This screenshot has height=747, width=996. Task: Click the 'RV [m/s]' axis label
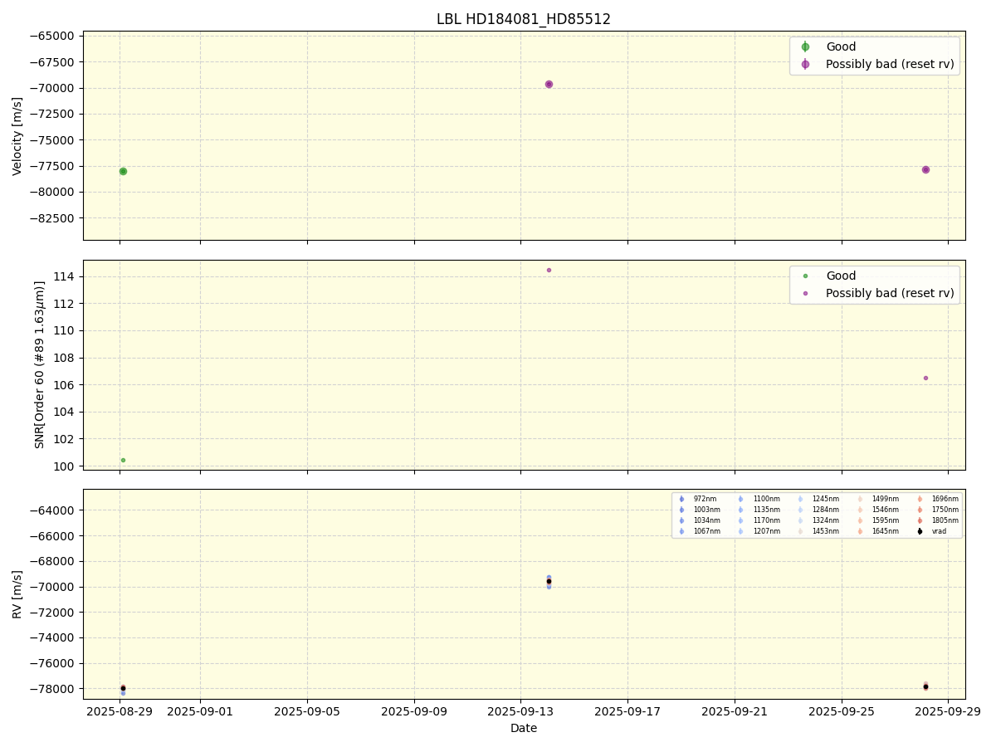17,593
